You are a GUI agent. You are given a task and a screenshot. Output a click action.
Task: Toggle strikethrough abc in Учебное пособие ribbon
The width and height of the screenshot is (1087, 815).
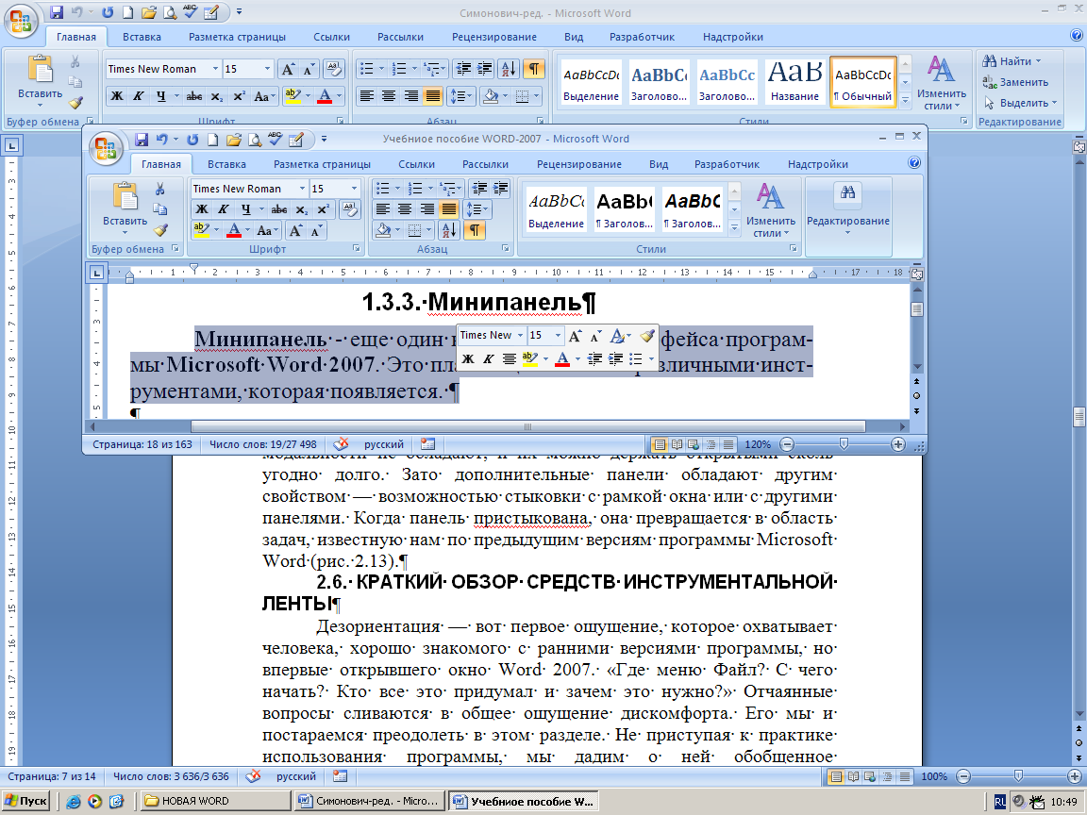click(279, 209)
